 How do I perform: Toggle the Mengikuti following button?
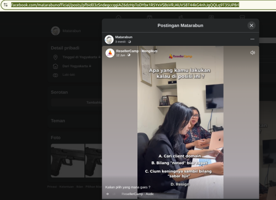(150, 51)
